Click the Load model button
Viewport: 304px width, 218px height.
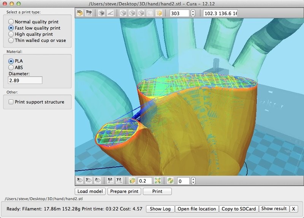90,191
